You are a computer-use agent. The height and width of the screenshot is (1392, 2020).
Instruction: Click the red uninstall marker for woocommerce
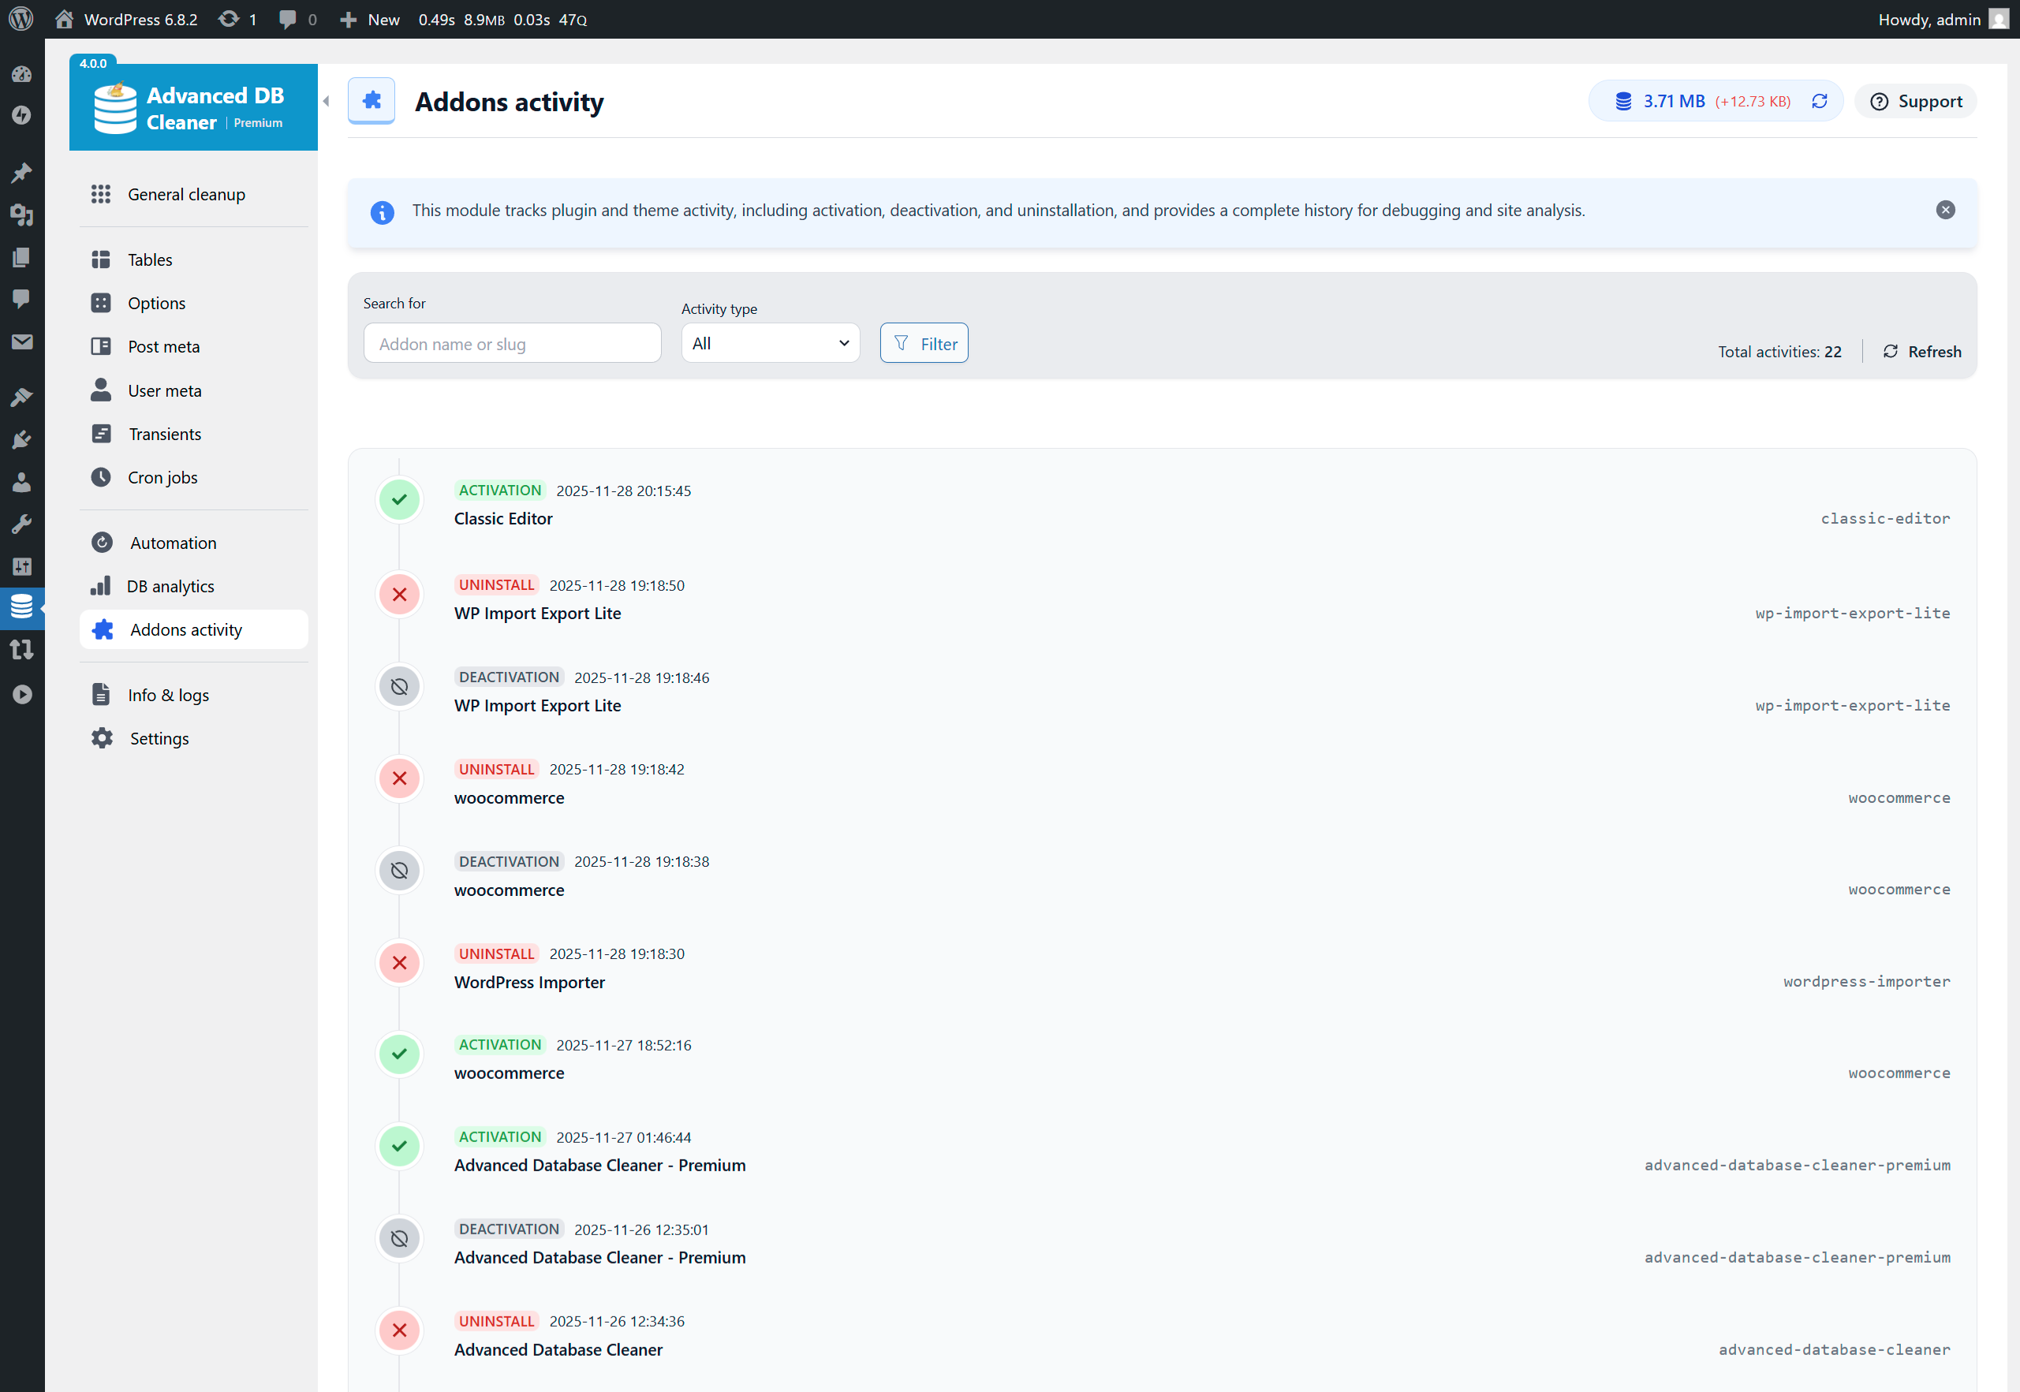click(398, 778)
